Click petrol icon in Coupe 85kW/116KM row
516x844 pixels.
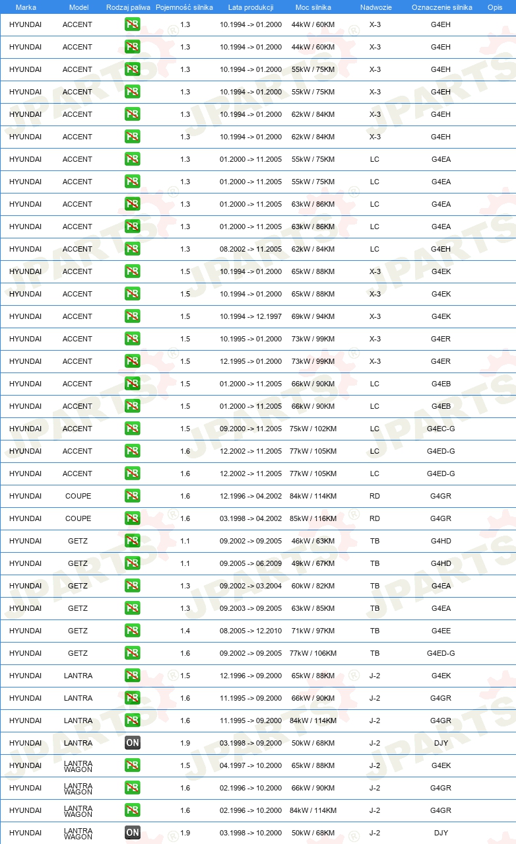tap(133, 518)
